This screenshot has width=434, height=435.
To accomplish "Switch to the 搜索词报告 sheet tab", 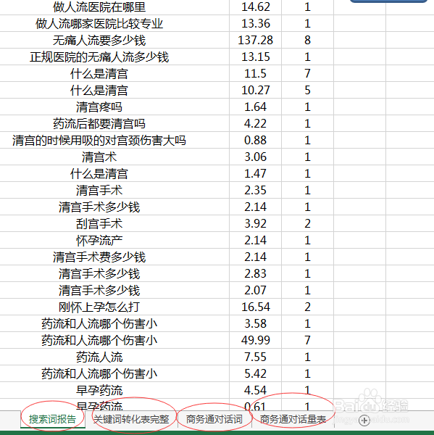I will (52, 419).
